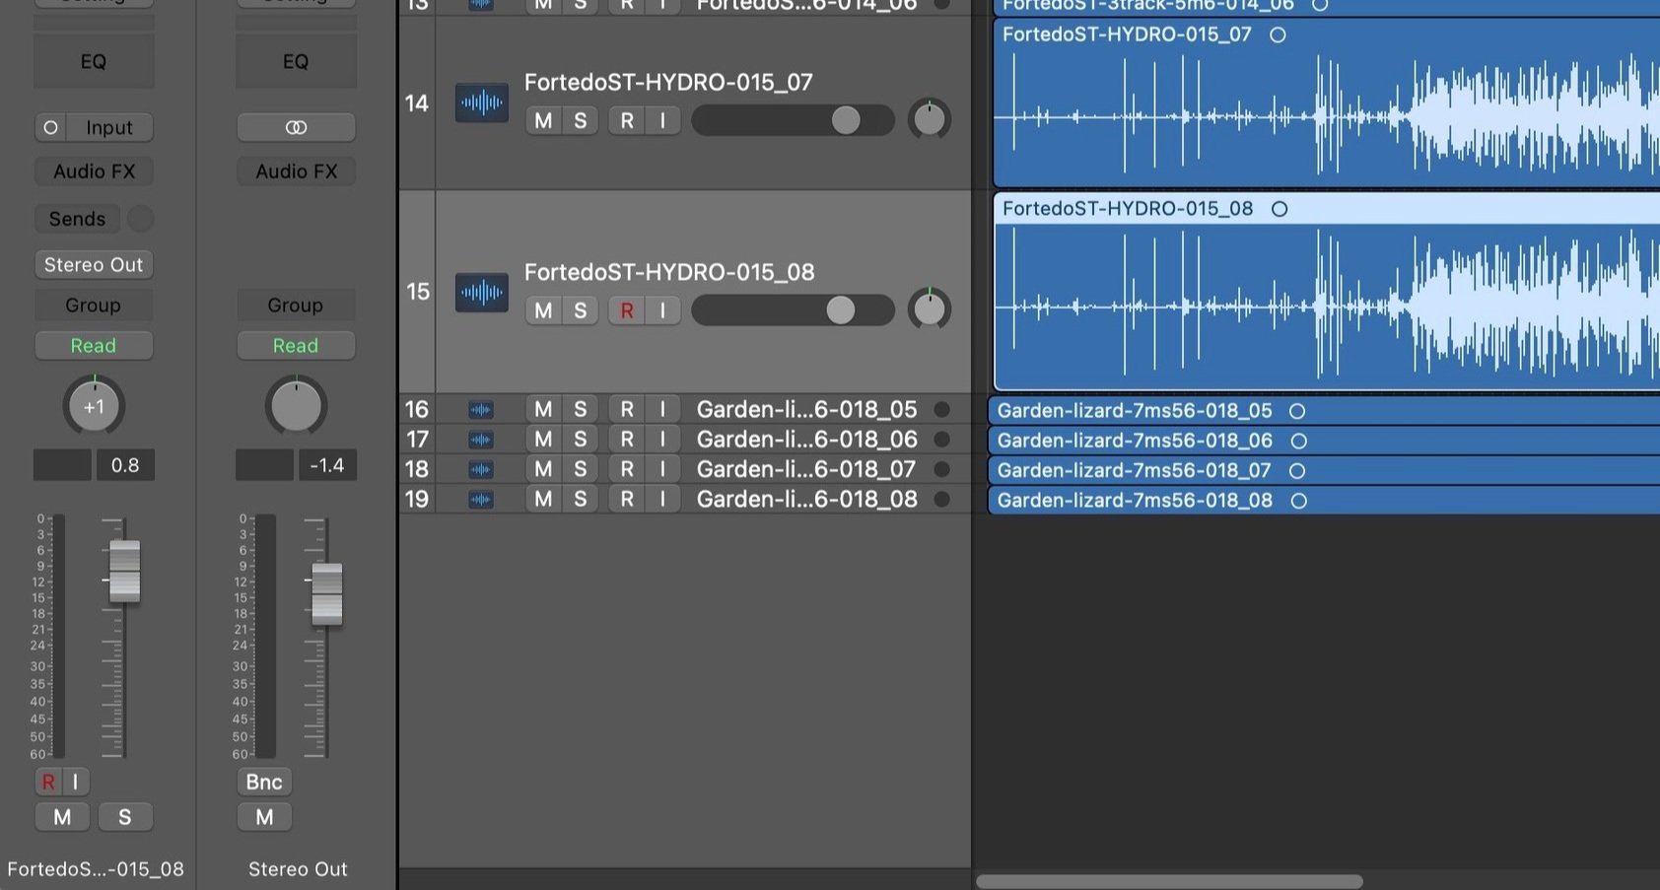Click the volume dot on track 16
This screenshot has width=1660, height=890.
941,409
